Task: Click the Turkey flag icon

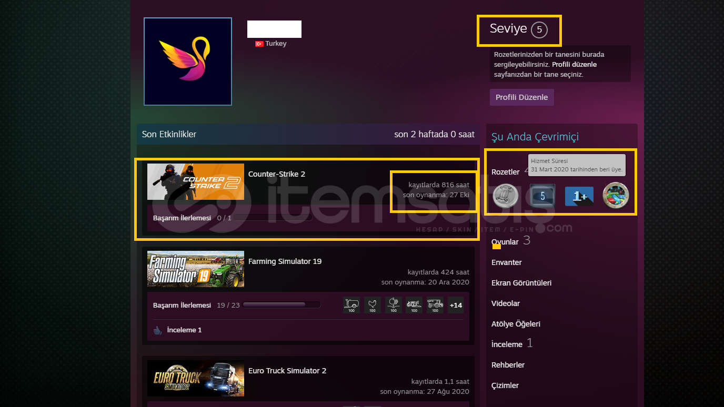Action: point(259,44)
